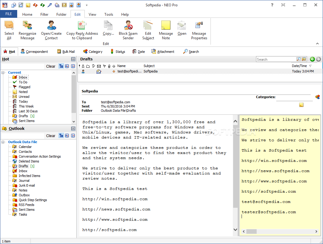Click the small yellow note icon in message header
323x244 pixels.
[x=301, y=105]
